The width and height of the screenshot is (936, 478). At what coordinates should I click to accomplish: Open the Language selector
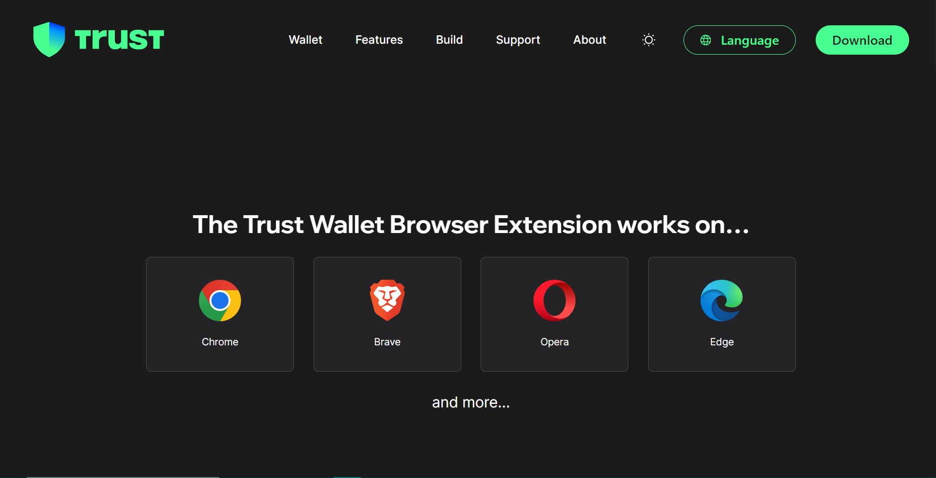[x=739, y=40]
